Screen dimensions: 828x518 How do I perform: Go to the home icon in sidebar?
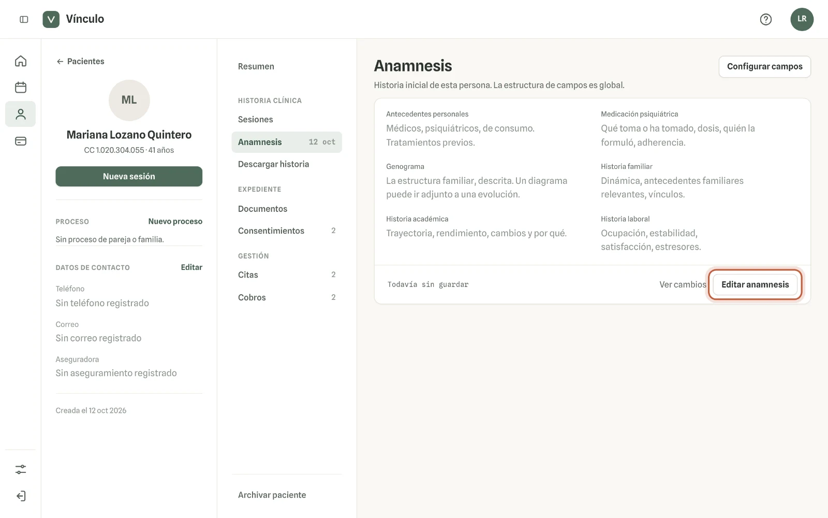tap(21, 61)
